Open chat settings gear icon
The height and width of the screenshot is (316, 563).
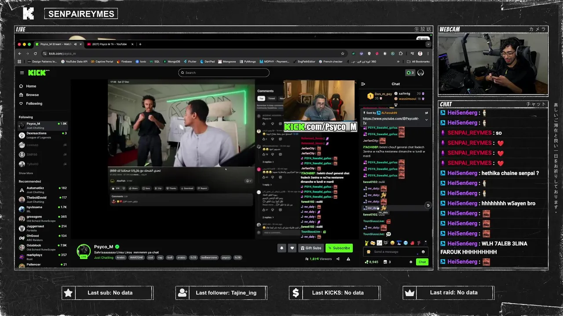point(411,262)
